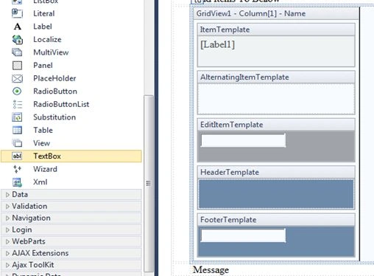Click the Wizard toolbox text
The height and width of the screenshot is (276, 374).
[45, 169]
